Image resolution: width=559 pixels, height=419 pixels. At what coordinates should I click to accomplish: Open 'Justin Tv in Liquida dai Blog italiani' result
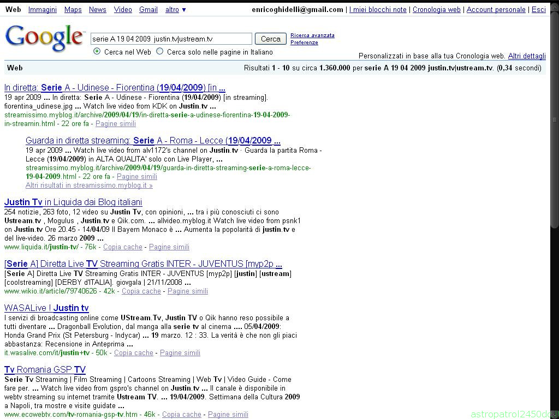click(73, 202)
